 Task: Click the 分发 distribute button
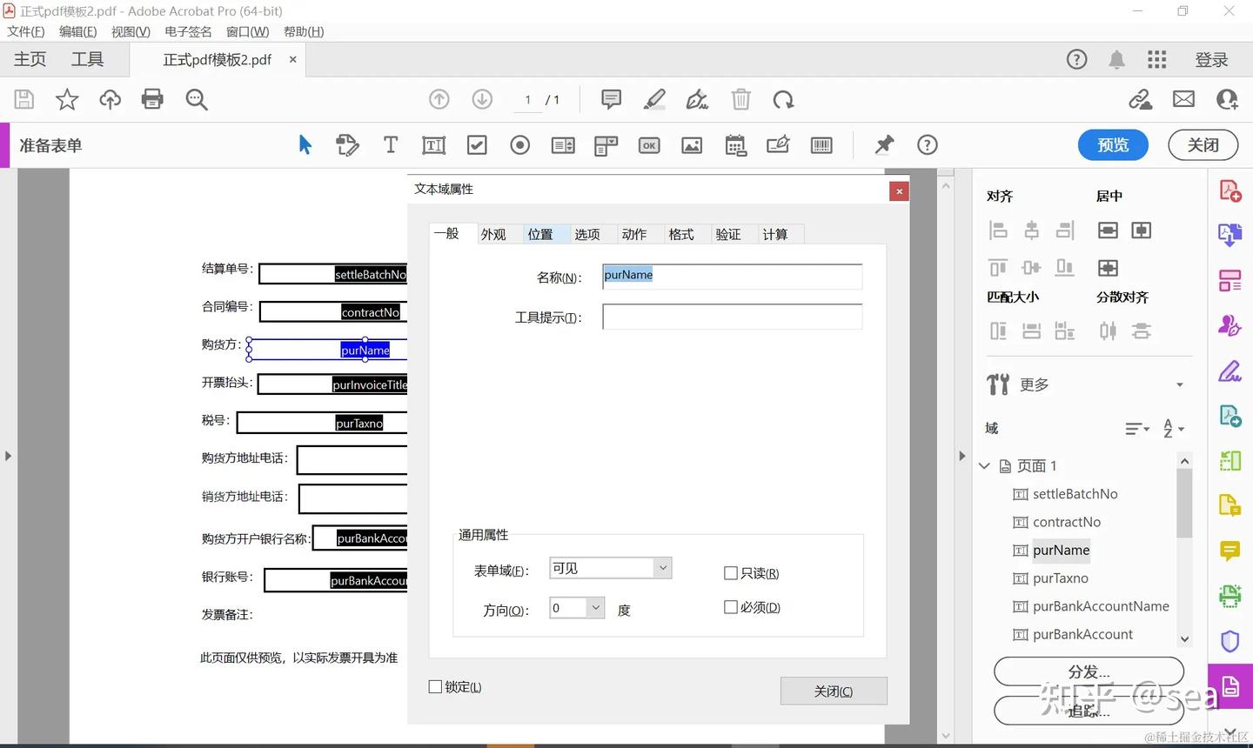point(1089,671)
